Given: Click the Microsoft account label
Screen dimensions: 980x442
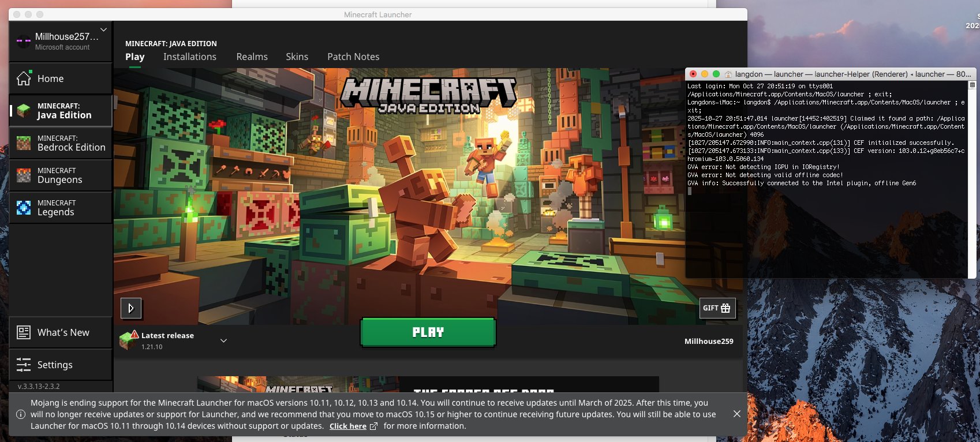Looking at the screenshot, I should (x=62, y=47).
